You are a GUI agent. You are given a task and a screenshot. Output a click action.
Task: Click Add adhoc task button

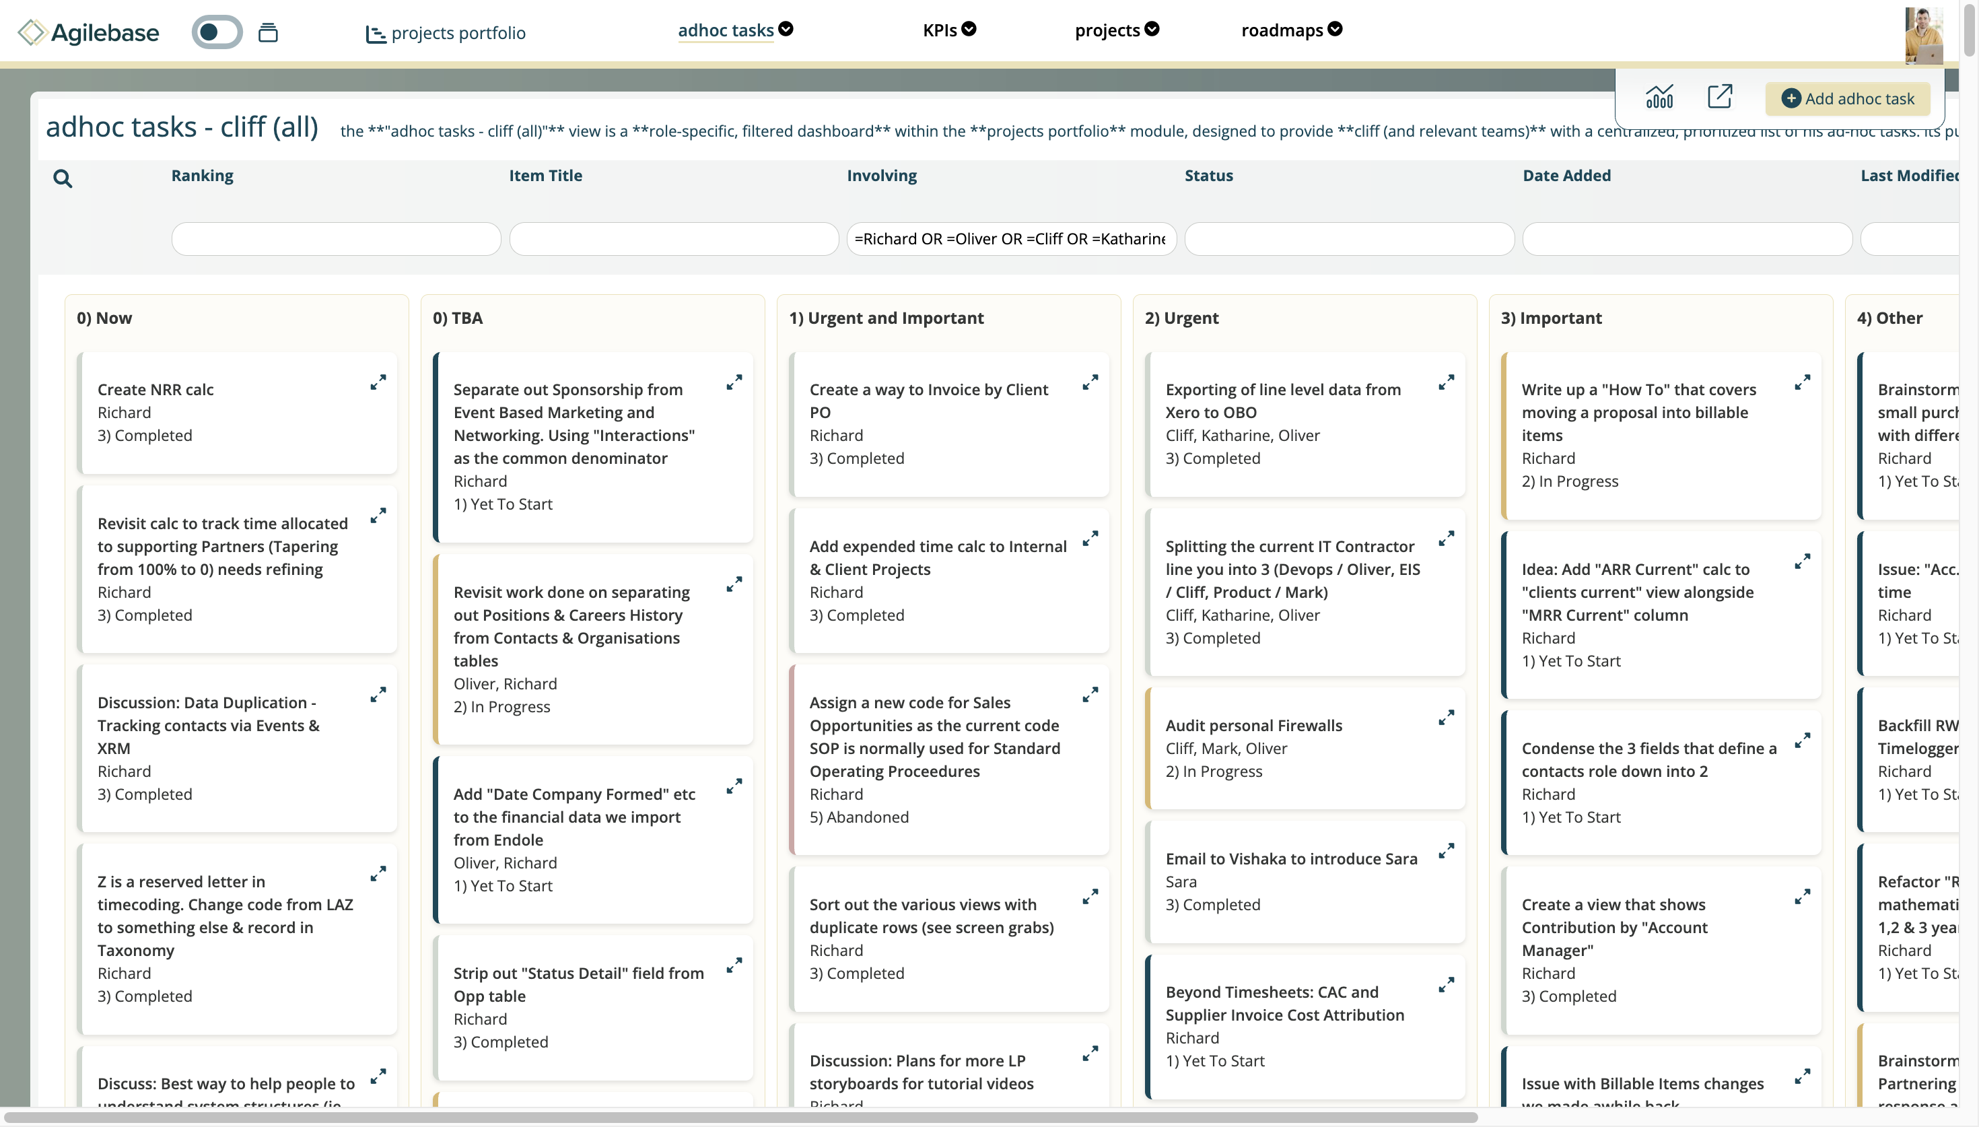pyautogui.click(x=1846, y=99)
